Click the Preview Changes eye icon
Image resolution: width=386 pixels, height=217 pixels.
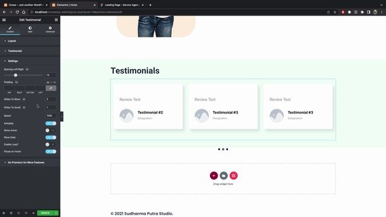(x=33, y=213)
